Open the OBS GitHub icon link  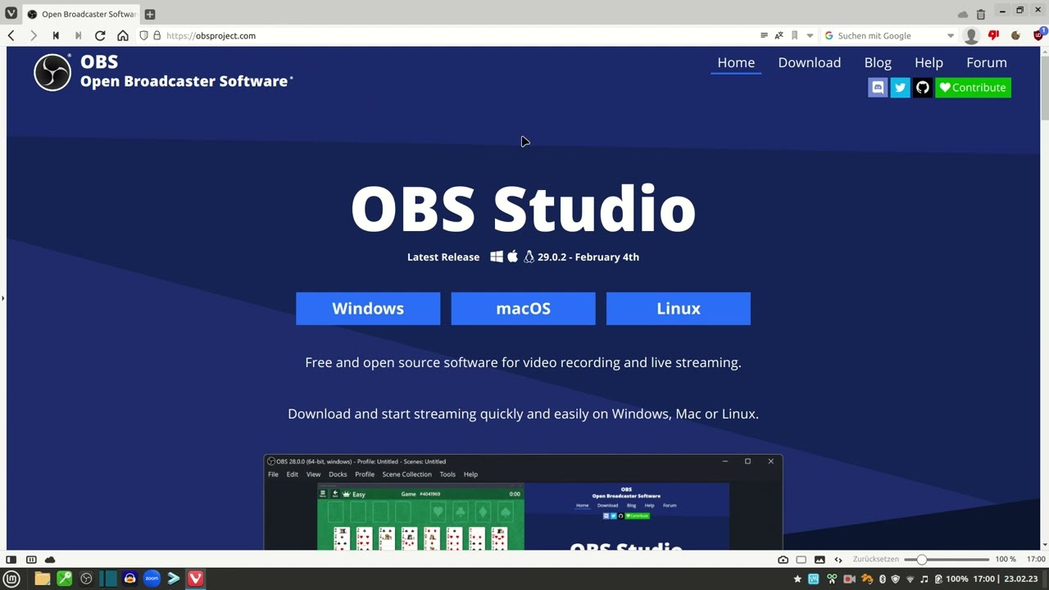click(x=923, y=88)
